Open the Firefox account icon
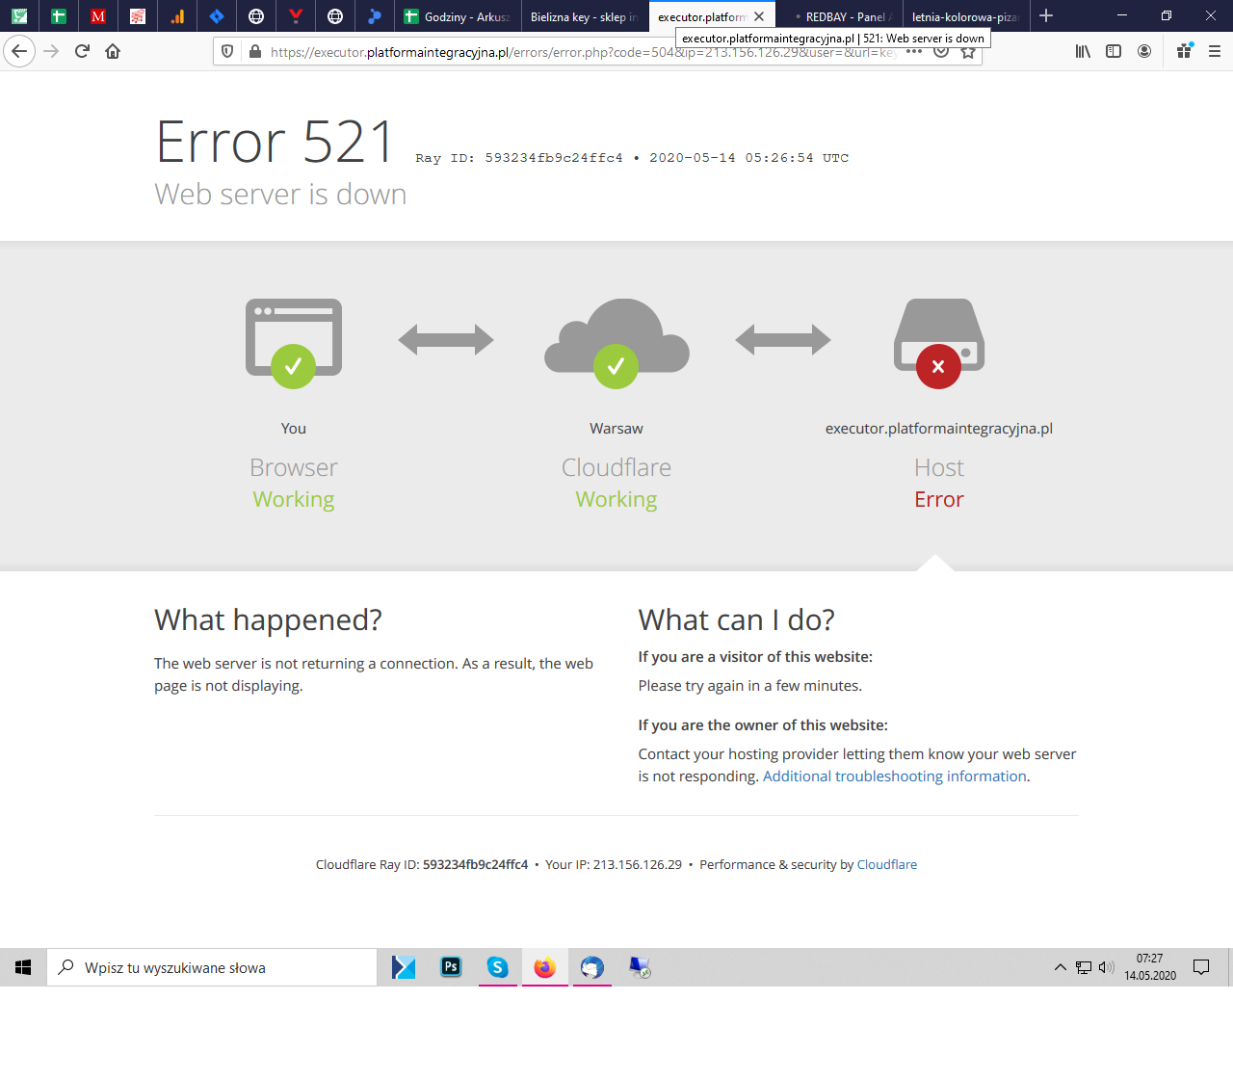Screen dimensions: 1233x1079 tap(1144, 51)
